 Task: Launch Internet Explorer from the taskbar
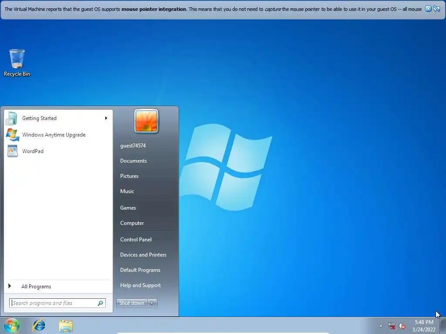tap(39, 325)
